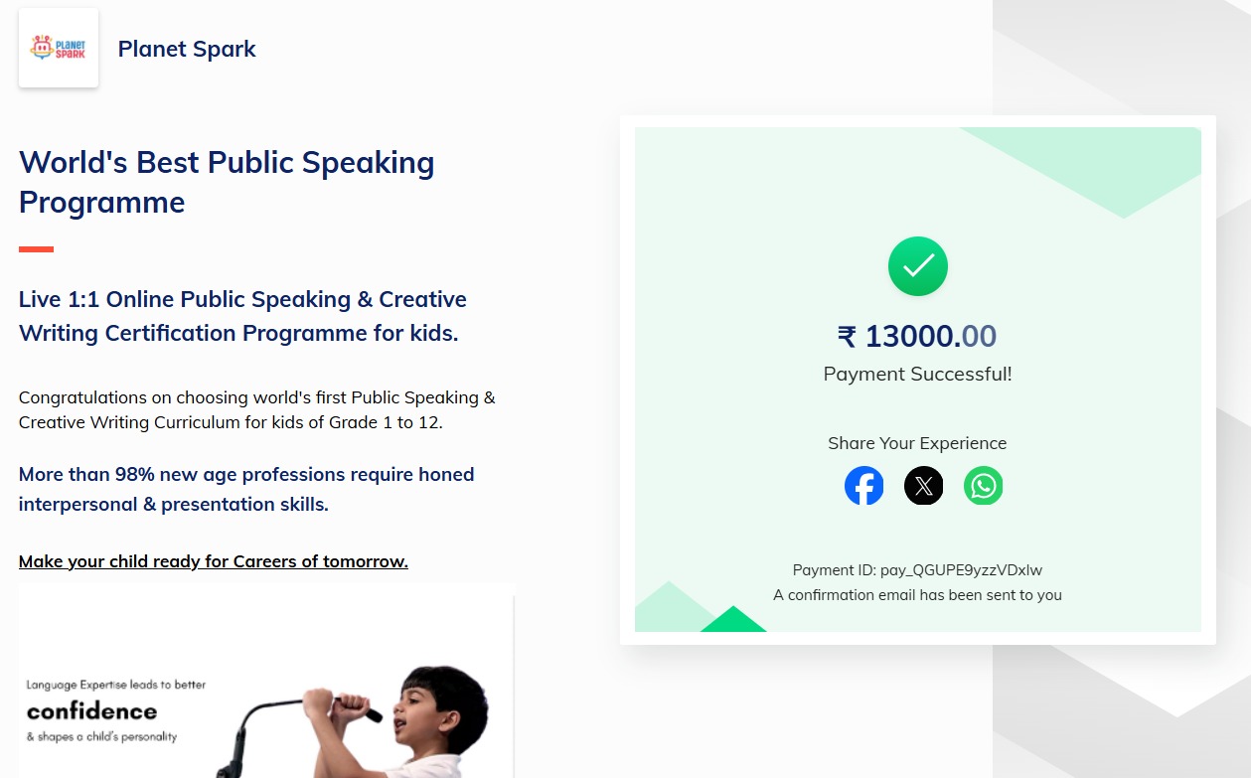Viewport: 1251px width, 778px height.
Task: Click the confirmation email sent notice
Action: pos(917,595)
